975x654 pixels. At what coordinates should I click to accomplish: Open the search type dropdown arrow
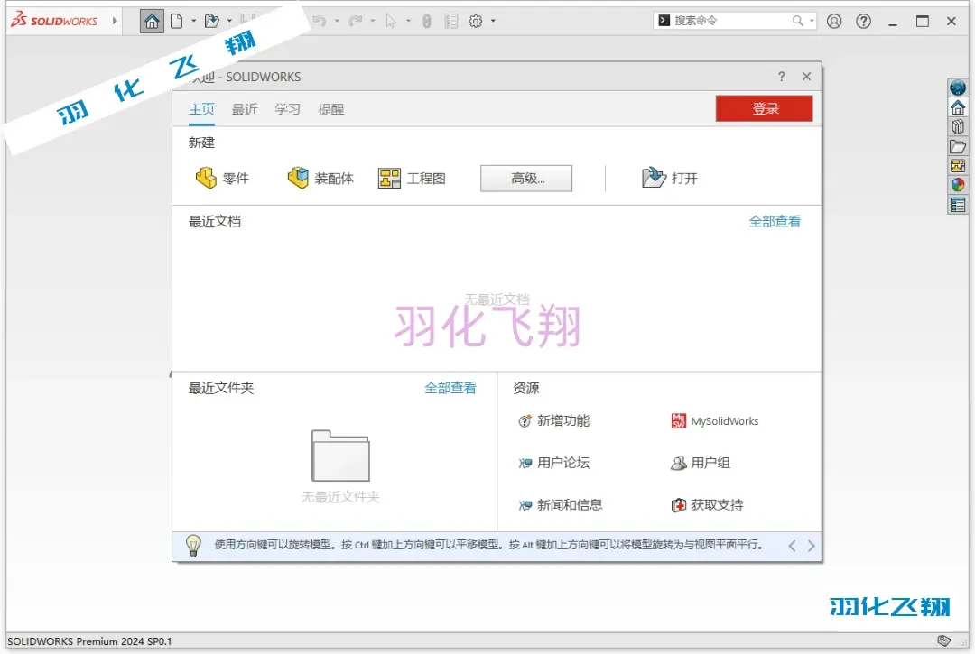pyautogui.click(x=812, y=21)
